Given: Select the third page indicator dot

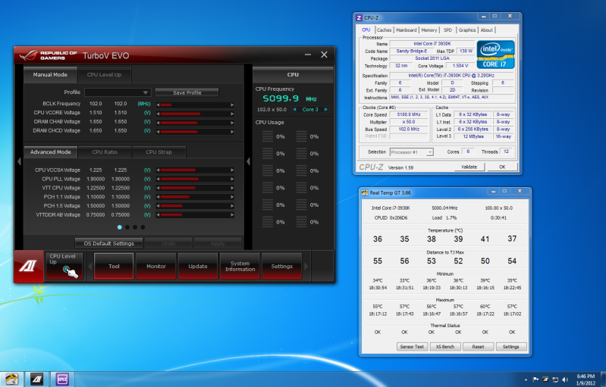Looking at the screenshot, I should click(135, 227).
